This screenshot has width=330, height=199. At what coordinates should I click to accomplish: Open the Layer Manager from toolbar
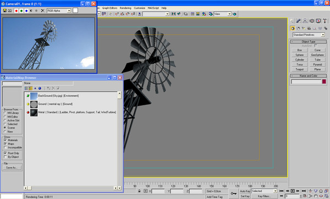[x=185, y=14]
